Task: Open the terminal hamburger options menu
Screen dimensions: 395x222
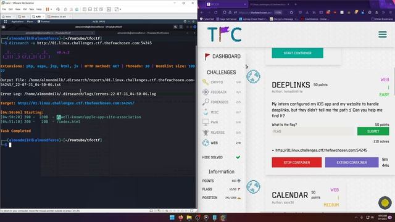Action: pos(181,27)
